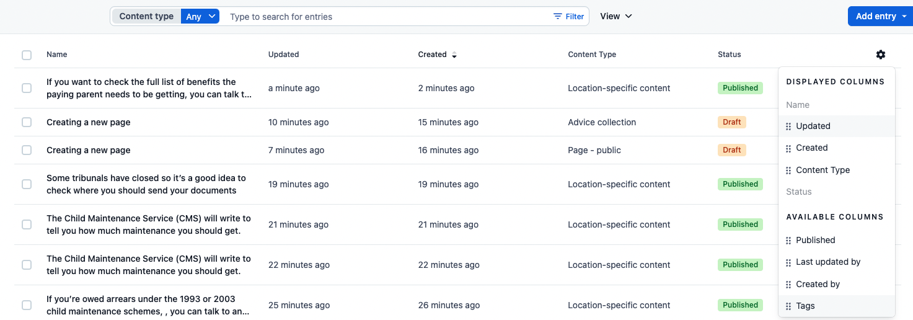Check the first Creating a new page row
Viewport: 913px width, 320px height.
click(27, 122)
